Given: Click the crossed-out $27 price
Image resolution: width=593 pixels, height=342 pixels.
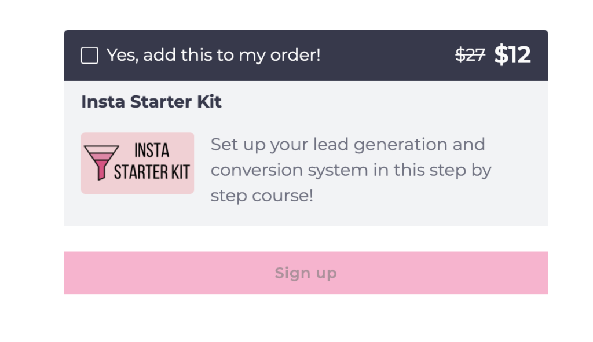Looking at the screenshot, I should 470,55.
